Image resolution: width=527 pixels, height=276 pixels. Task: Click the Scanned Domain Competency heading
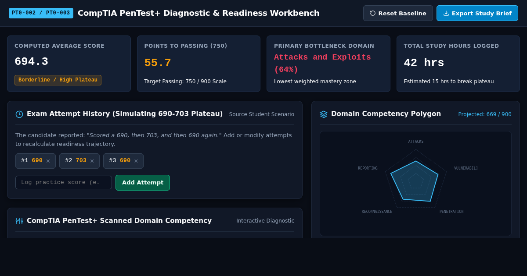(x=119, y=221)
